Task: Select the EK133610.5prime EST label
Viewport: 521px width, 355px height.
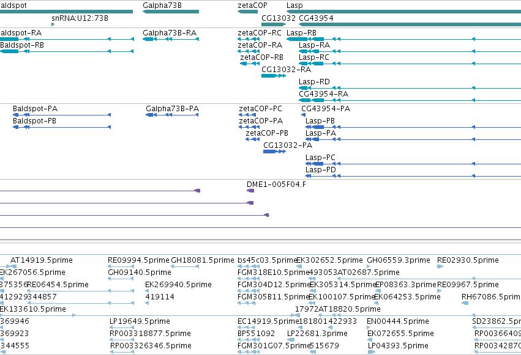Action: coord(33,310)
